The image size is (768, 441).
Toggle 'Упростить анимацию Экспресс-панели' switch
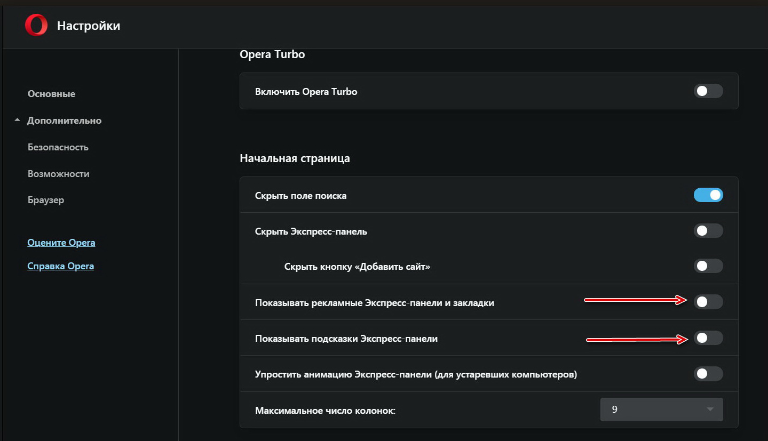(x=708, y=374)
